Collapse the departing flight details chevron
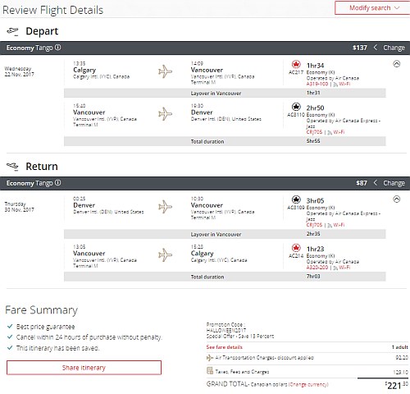410x394 pixels. [x=397, y=64]
